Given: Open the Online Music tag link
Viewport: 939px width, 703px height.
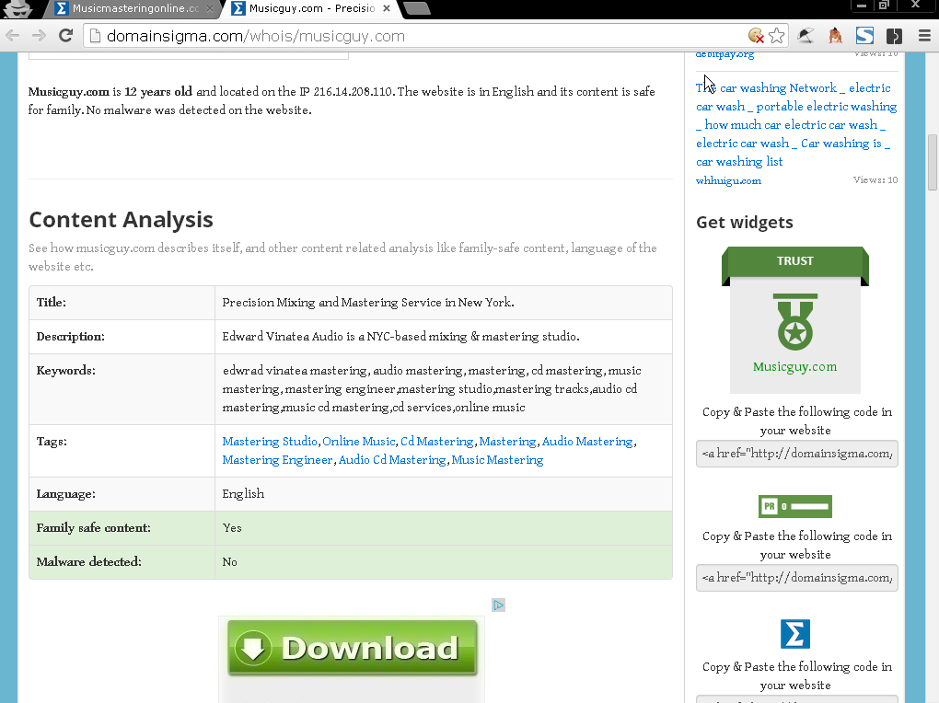Looking at the screenshot, I should coord(359,442).
